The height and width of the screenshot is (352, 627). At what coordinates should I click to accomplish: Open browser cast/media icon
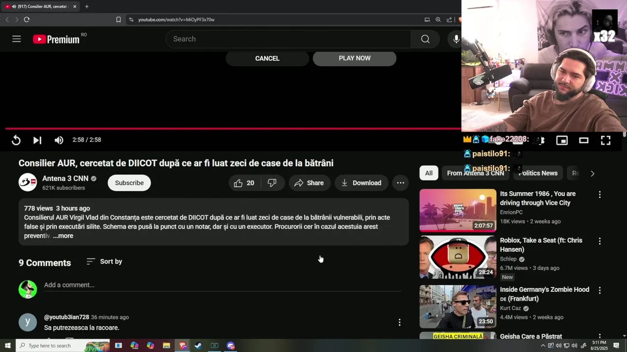pos(427,20)
